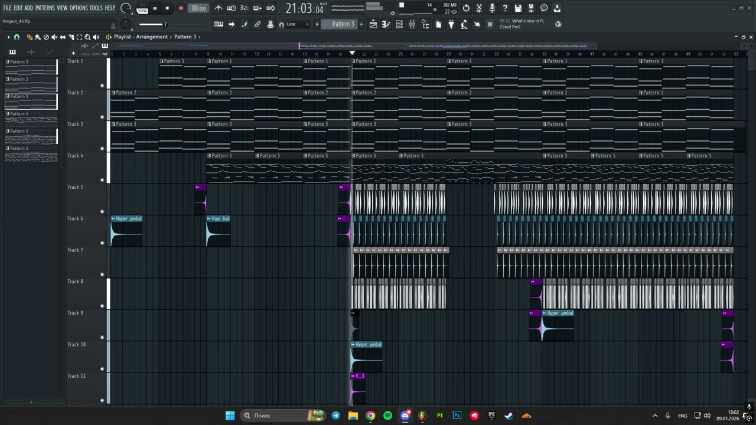Screen dimensions: 756x425
Task: Open the Plugin picker plug icon
Action: pyautogui.click(x=451, y=24)
